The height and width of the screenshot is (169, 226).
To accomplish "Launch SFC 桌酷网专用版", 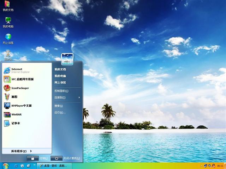I will (x=25, y=79).
